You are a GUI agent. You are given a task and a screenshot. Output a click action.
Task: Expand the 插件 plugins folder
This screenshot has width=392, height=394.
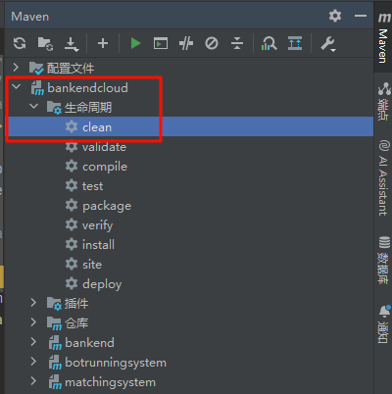pyautogui.click(x=33, y=303)
